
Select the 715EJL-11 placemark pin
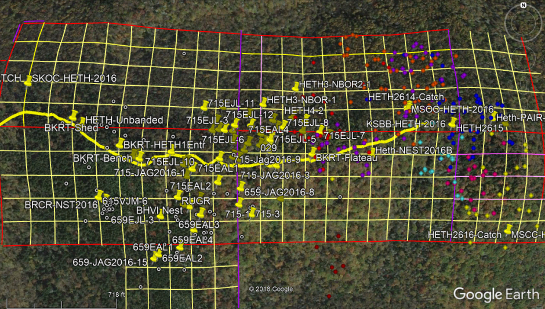tap(204, 105)
